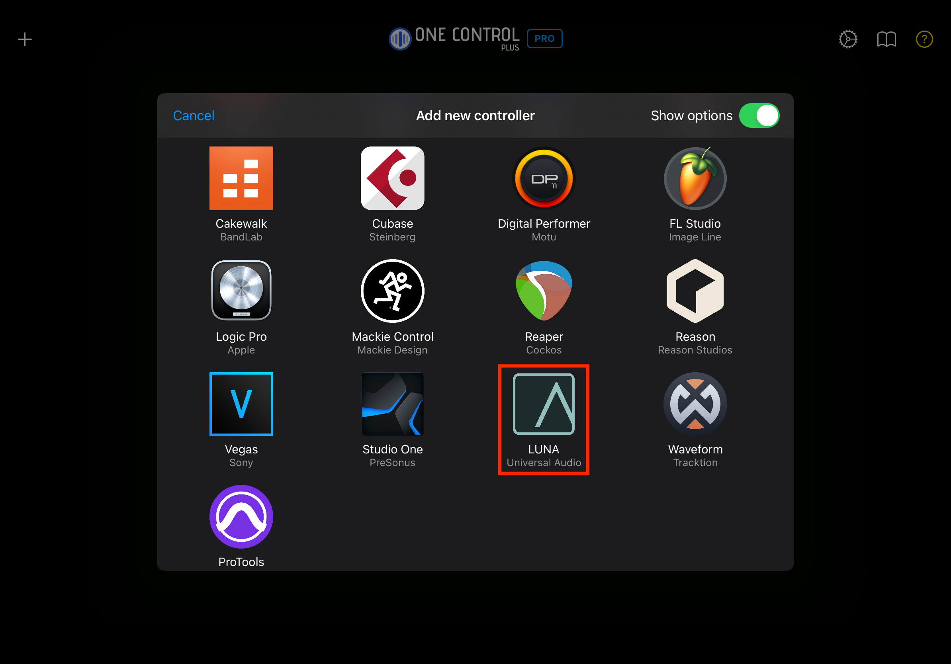
Task: Click Add new controller title bar
Action: [x=475, y=115]
